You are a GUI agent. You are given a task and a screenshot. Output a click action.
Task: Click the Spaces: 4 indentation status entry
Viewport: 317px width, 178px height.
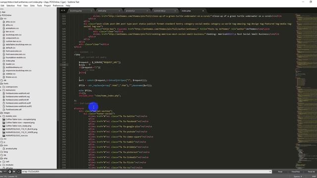(298, 177)
